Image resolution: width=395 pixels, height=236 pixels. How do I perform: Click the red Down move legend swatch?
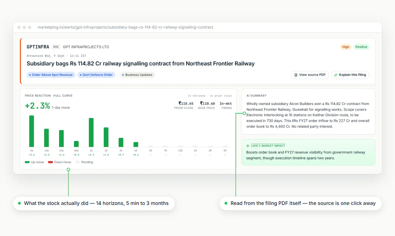point(50,162)
